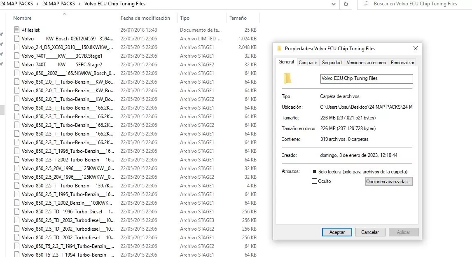Screen dimensions: 472x257
Task: Click the Volvo_850_2.3_T_1996 file icon
Action: click(x=17, y=151)
